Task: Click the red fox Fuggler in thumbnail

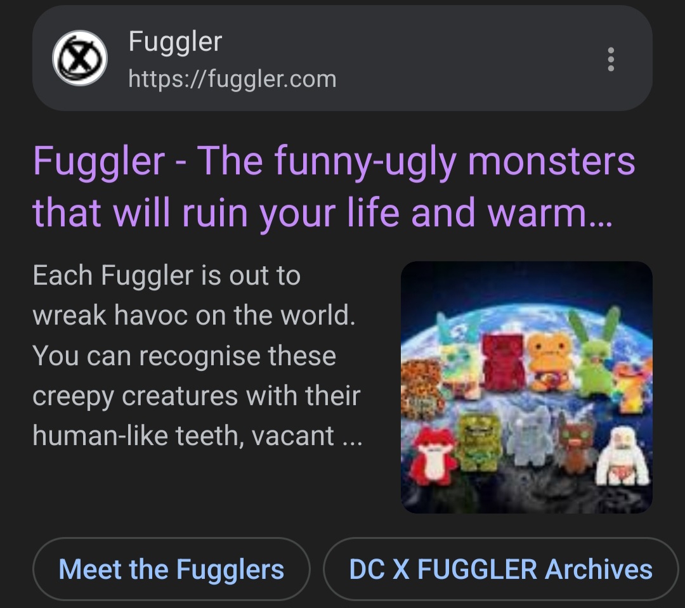Action: [433, 456]
